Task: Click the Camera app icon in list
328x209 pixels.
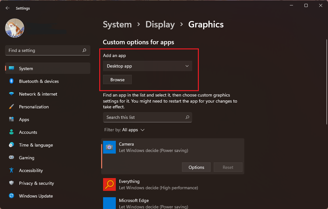Action: pos(109,147)
